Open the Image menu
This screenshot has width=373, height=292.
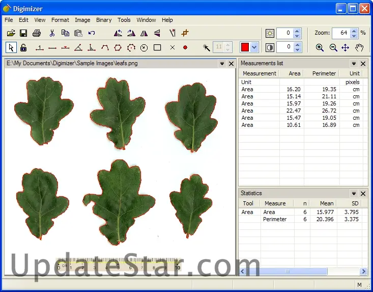(x=82, y=20)
